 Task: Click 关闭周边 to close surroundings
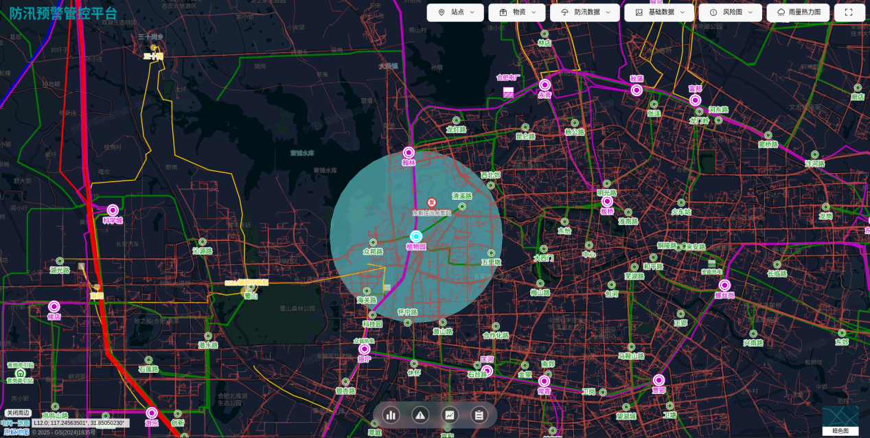[17, 413]
